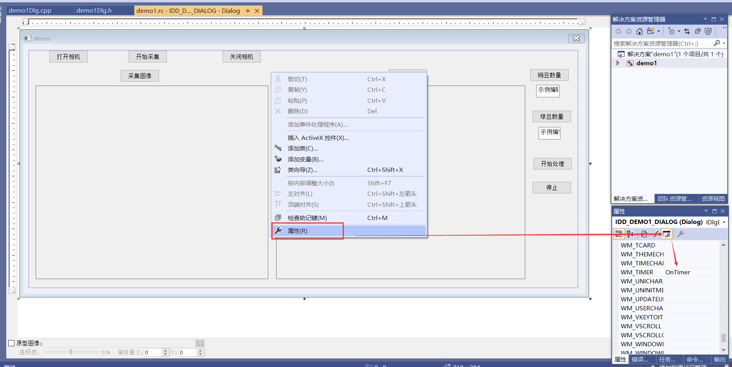Open the IDlgE combo box dropdown

tap(725, 222)
